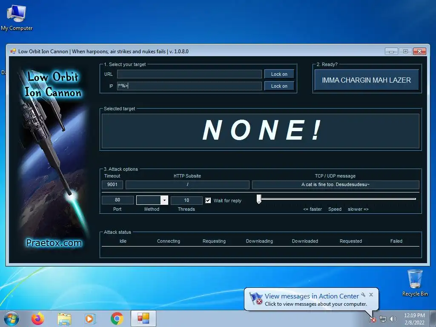Click Lock on beside the IP field
The height and width of the screenshot is (327, 436).
coord(279,86)
